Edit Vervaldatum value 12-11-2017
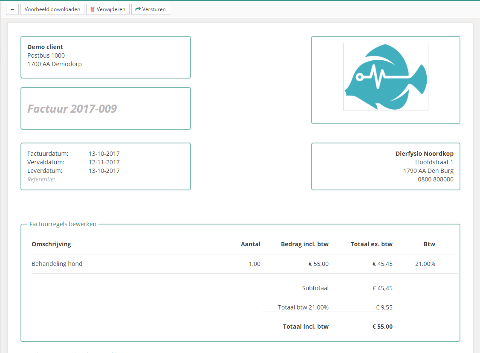The width and height of the screenshot is (480, 353). pyautogui.click(x=104, y=162)
